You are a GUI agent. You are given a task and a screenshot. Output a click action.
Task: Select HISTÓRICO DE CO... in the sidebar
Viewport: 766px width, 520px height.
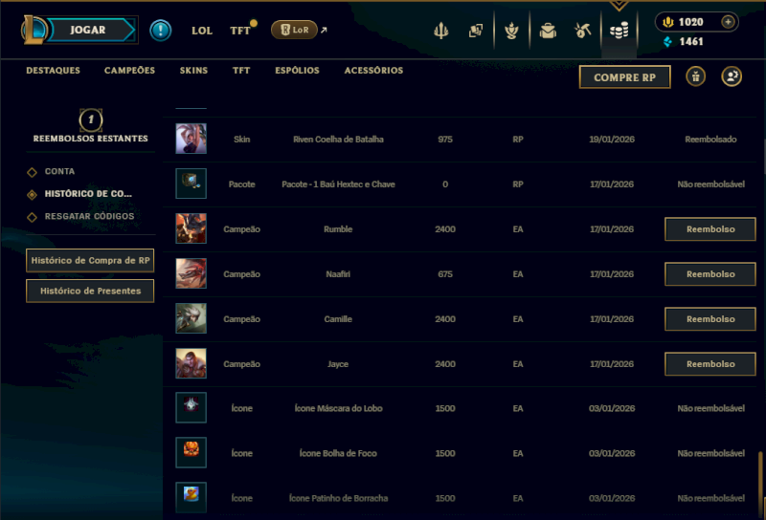click(88, 194)
